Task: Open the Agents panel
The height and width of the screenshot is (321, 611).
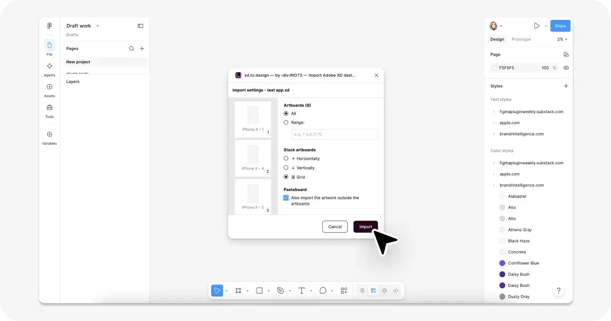Action: click(x=49, y=69)
